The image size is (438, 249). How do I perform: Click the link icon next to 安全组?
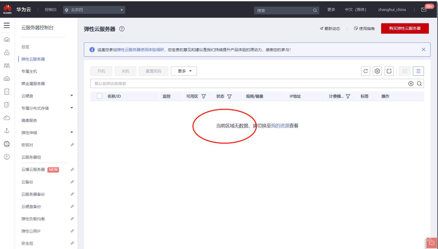[72, 243]
